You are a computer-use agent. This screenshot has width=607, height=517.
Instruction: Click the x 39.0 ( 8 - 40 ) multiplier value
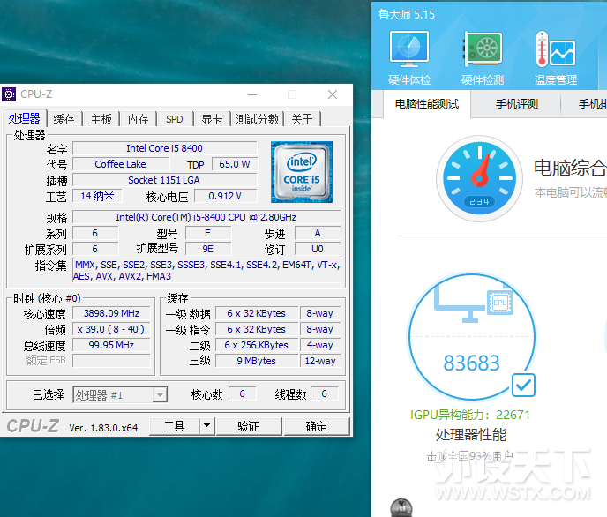pyautogui.click(x=111, y=329)
